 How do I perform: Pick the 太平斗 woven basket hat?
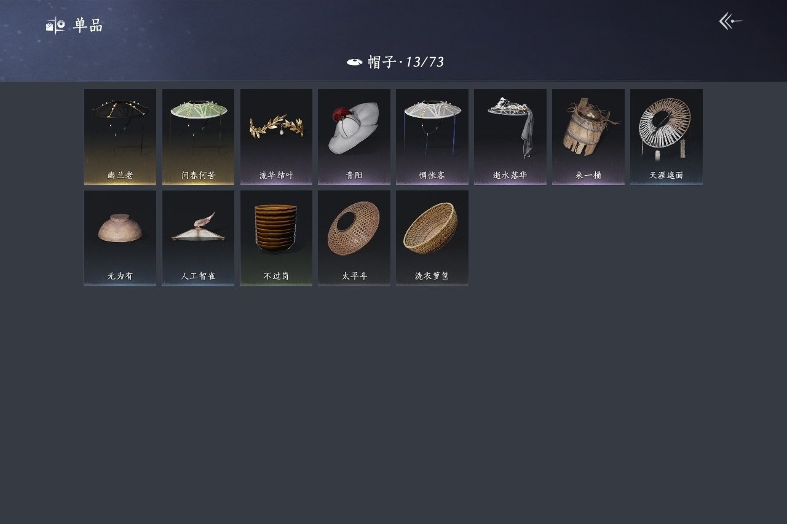(x=354, y=238)
